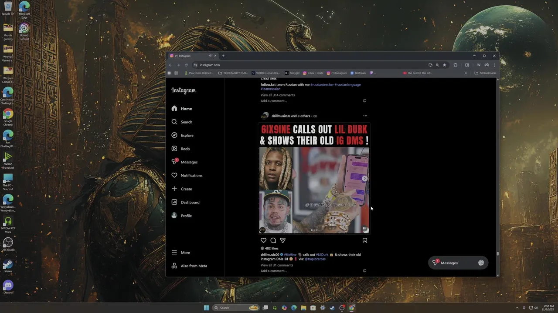Open the #LilDurk hashtag link

[322, 255]
